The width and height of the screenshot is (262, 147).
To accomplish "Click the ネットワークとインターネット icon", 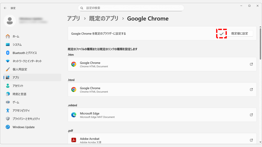I will point(8,61).
